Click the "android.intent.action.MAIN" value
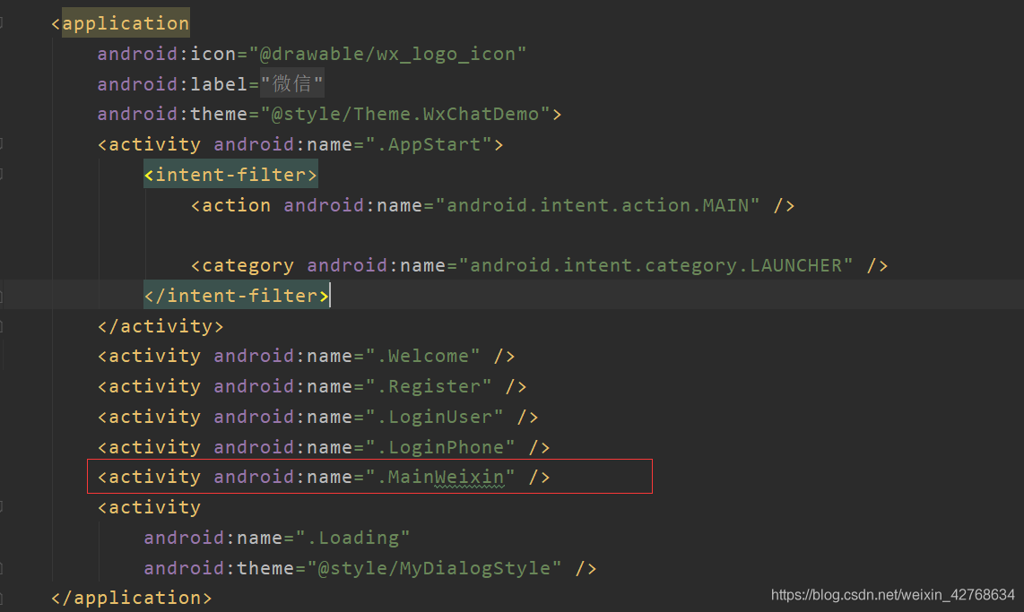1024x612 pixels. pos(597,205)
